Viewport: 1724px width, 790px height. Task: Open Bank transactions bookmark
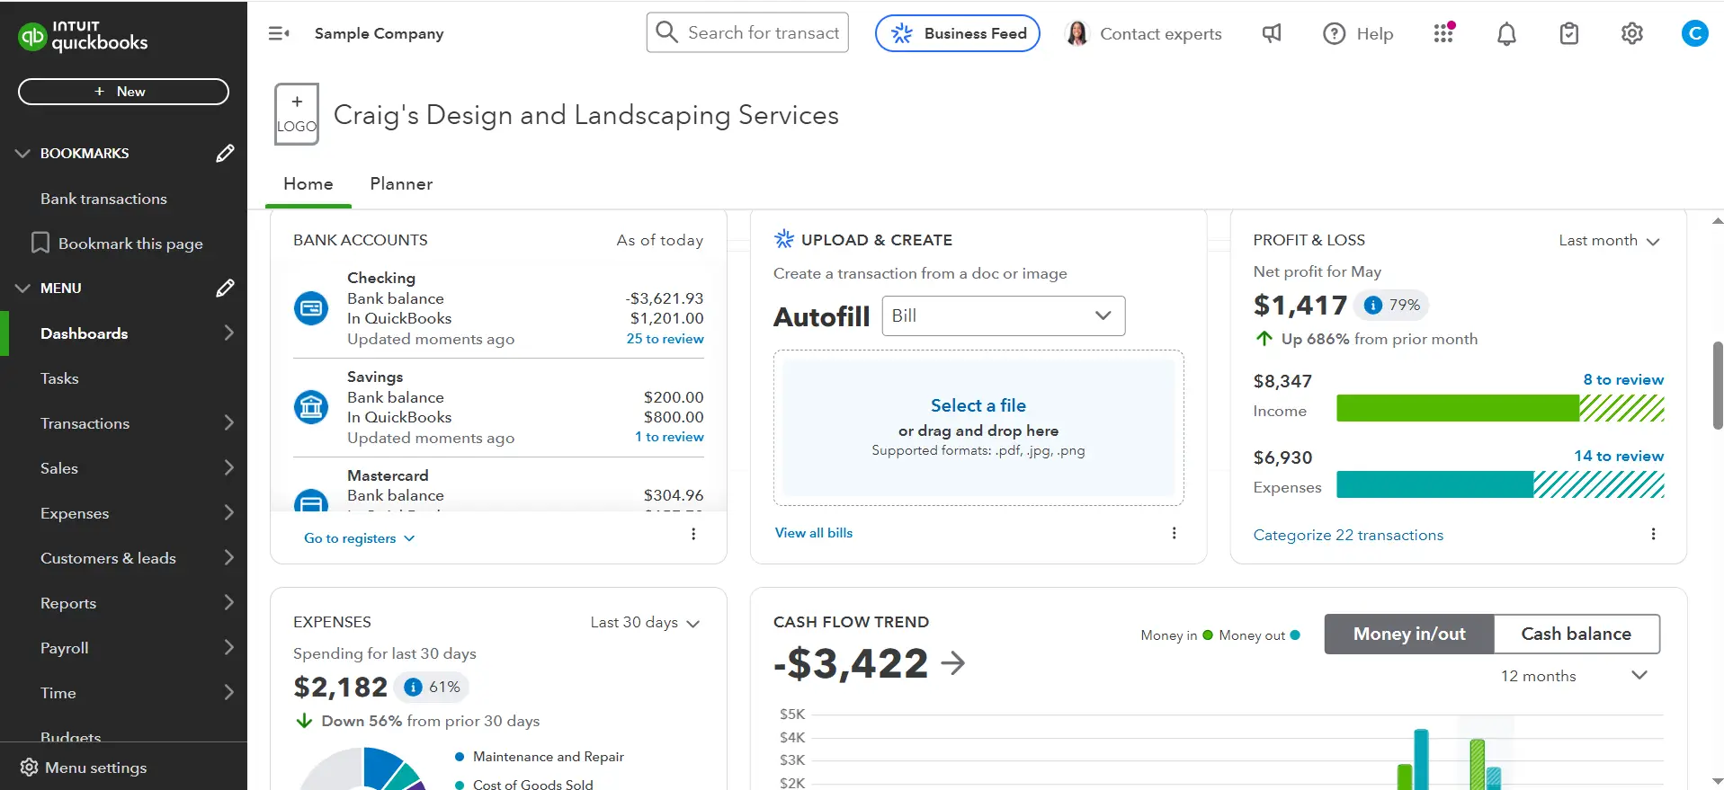[x=103, y=199]
